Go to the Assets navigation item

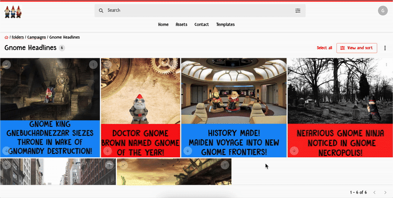tap(181, 25)
